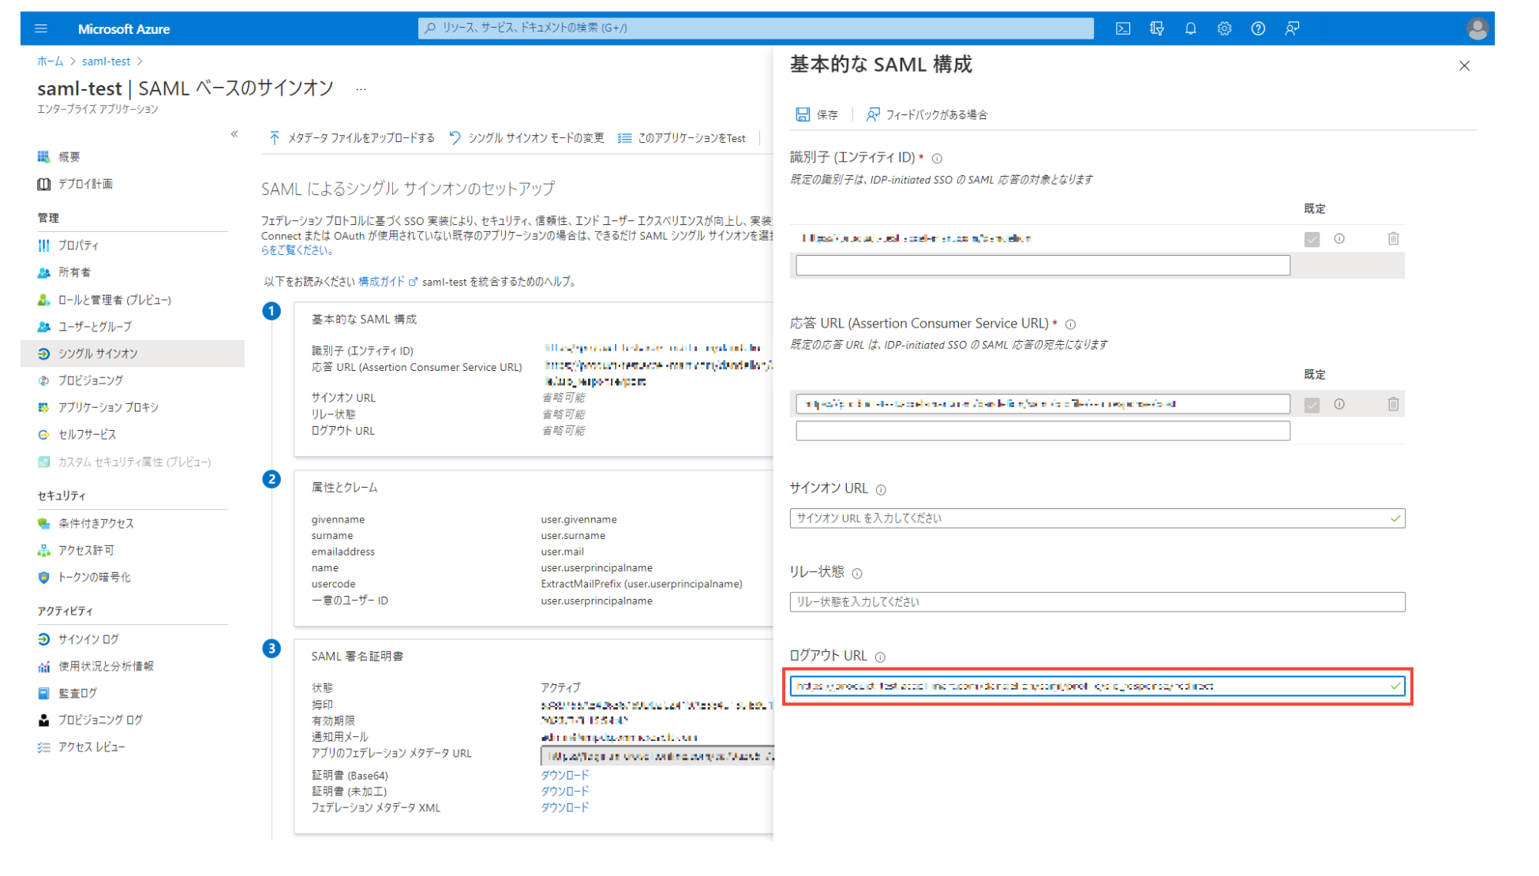
Task: Open the ... overflow menu next to the page title
Action: 361,88
